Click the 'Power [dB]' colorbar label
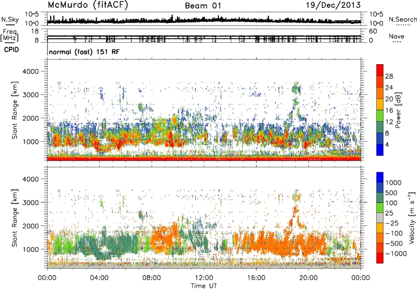 coord(398,110)
